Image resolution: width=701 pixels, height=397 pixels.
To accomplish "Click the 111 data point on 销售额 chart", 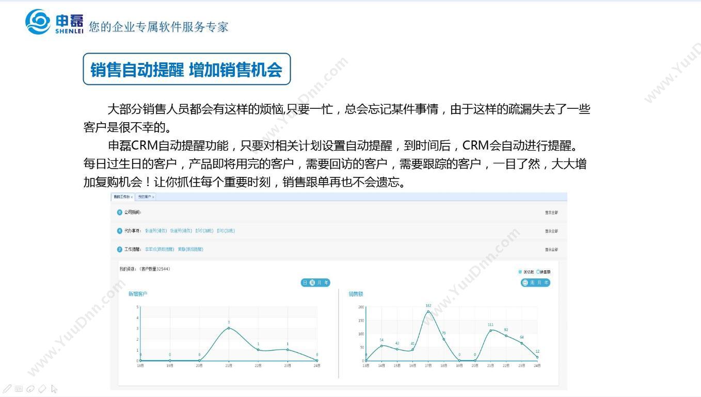I will coord(490,330).
